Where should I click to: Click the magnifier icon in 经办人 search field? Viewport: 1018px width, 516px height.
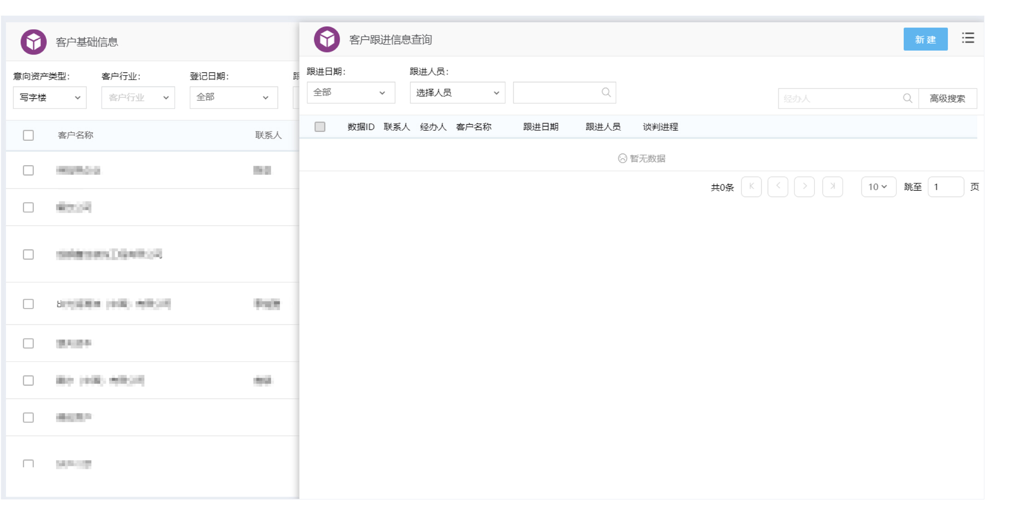click(907, 98)
